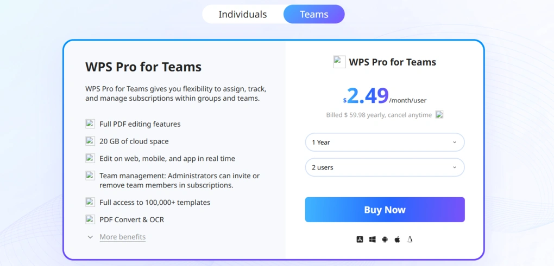
Task: Click the '20 GB of cloud space' text
Action: click(x=134, y=141)
